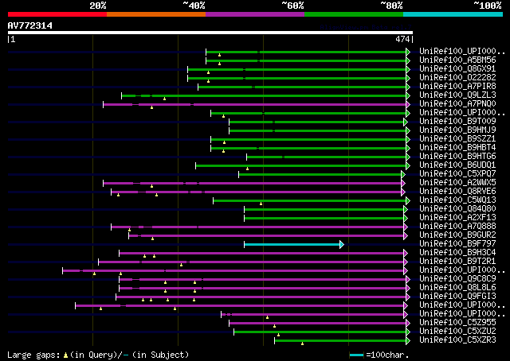The image size is (510, 361).
Task: Open hit label UniRef100_B9T2R1
Action: pyautogui.click(x=457, y=262)
